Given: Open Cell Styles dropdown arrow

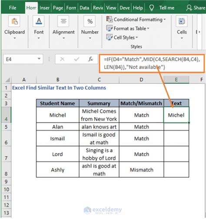Looking at the screenshot, I should pos(136,37).
